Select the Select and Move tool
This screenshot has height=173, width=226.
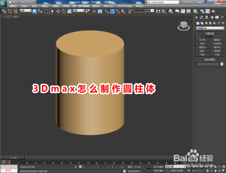pyautogui.click(x=58, y=11)
